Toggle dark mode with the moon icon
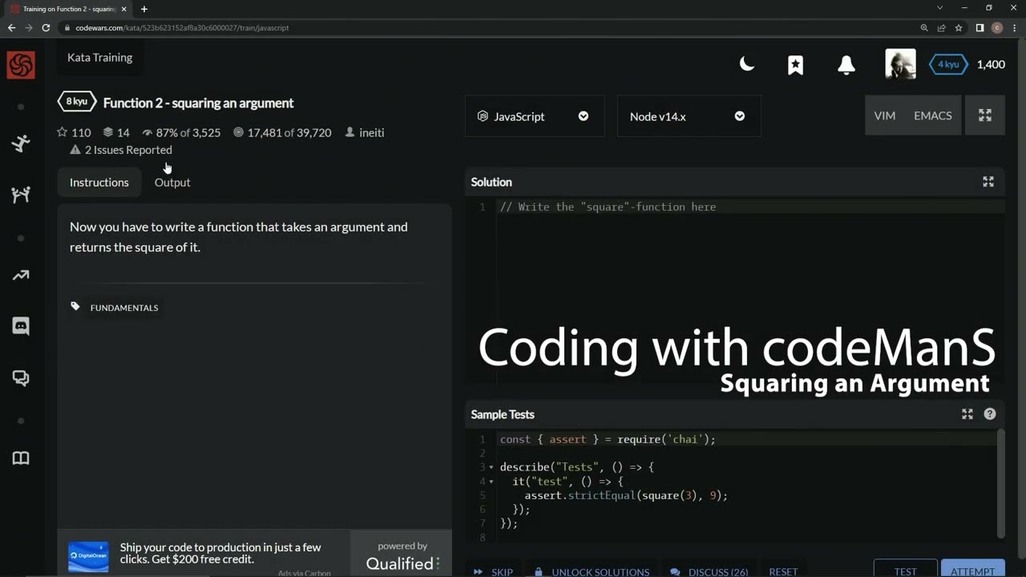 pyautogui.click(x=746, y=64)
